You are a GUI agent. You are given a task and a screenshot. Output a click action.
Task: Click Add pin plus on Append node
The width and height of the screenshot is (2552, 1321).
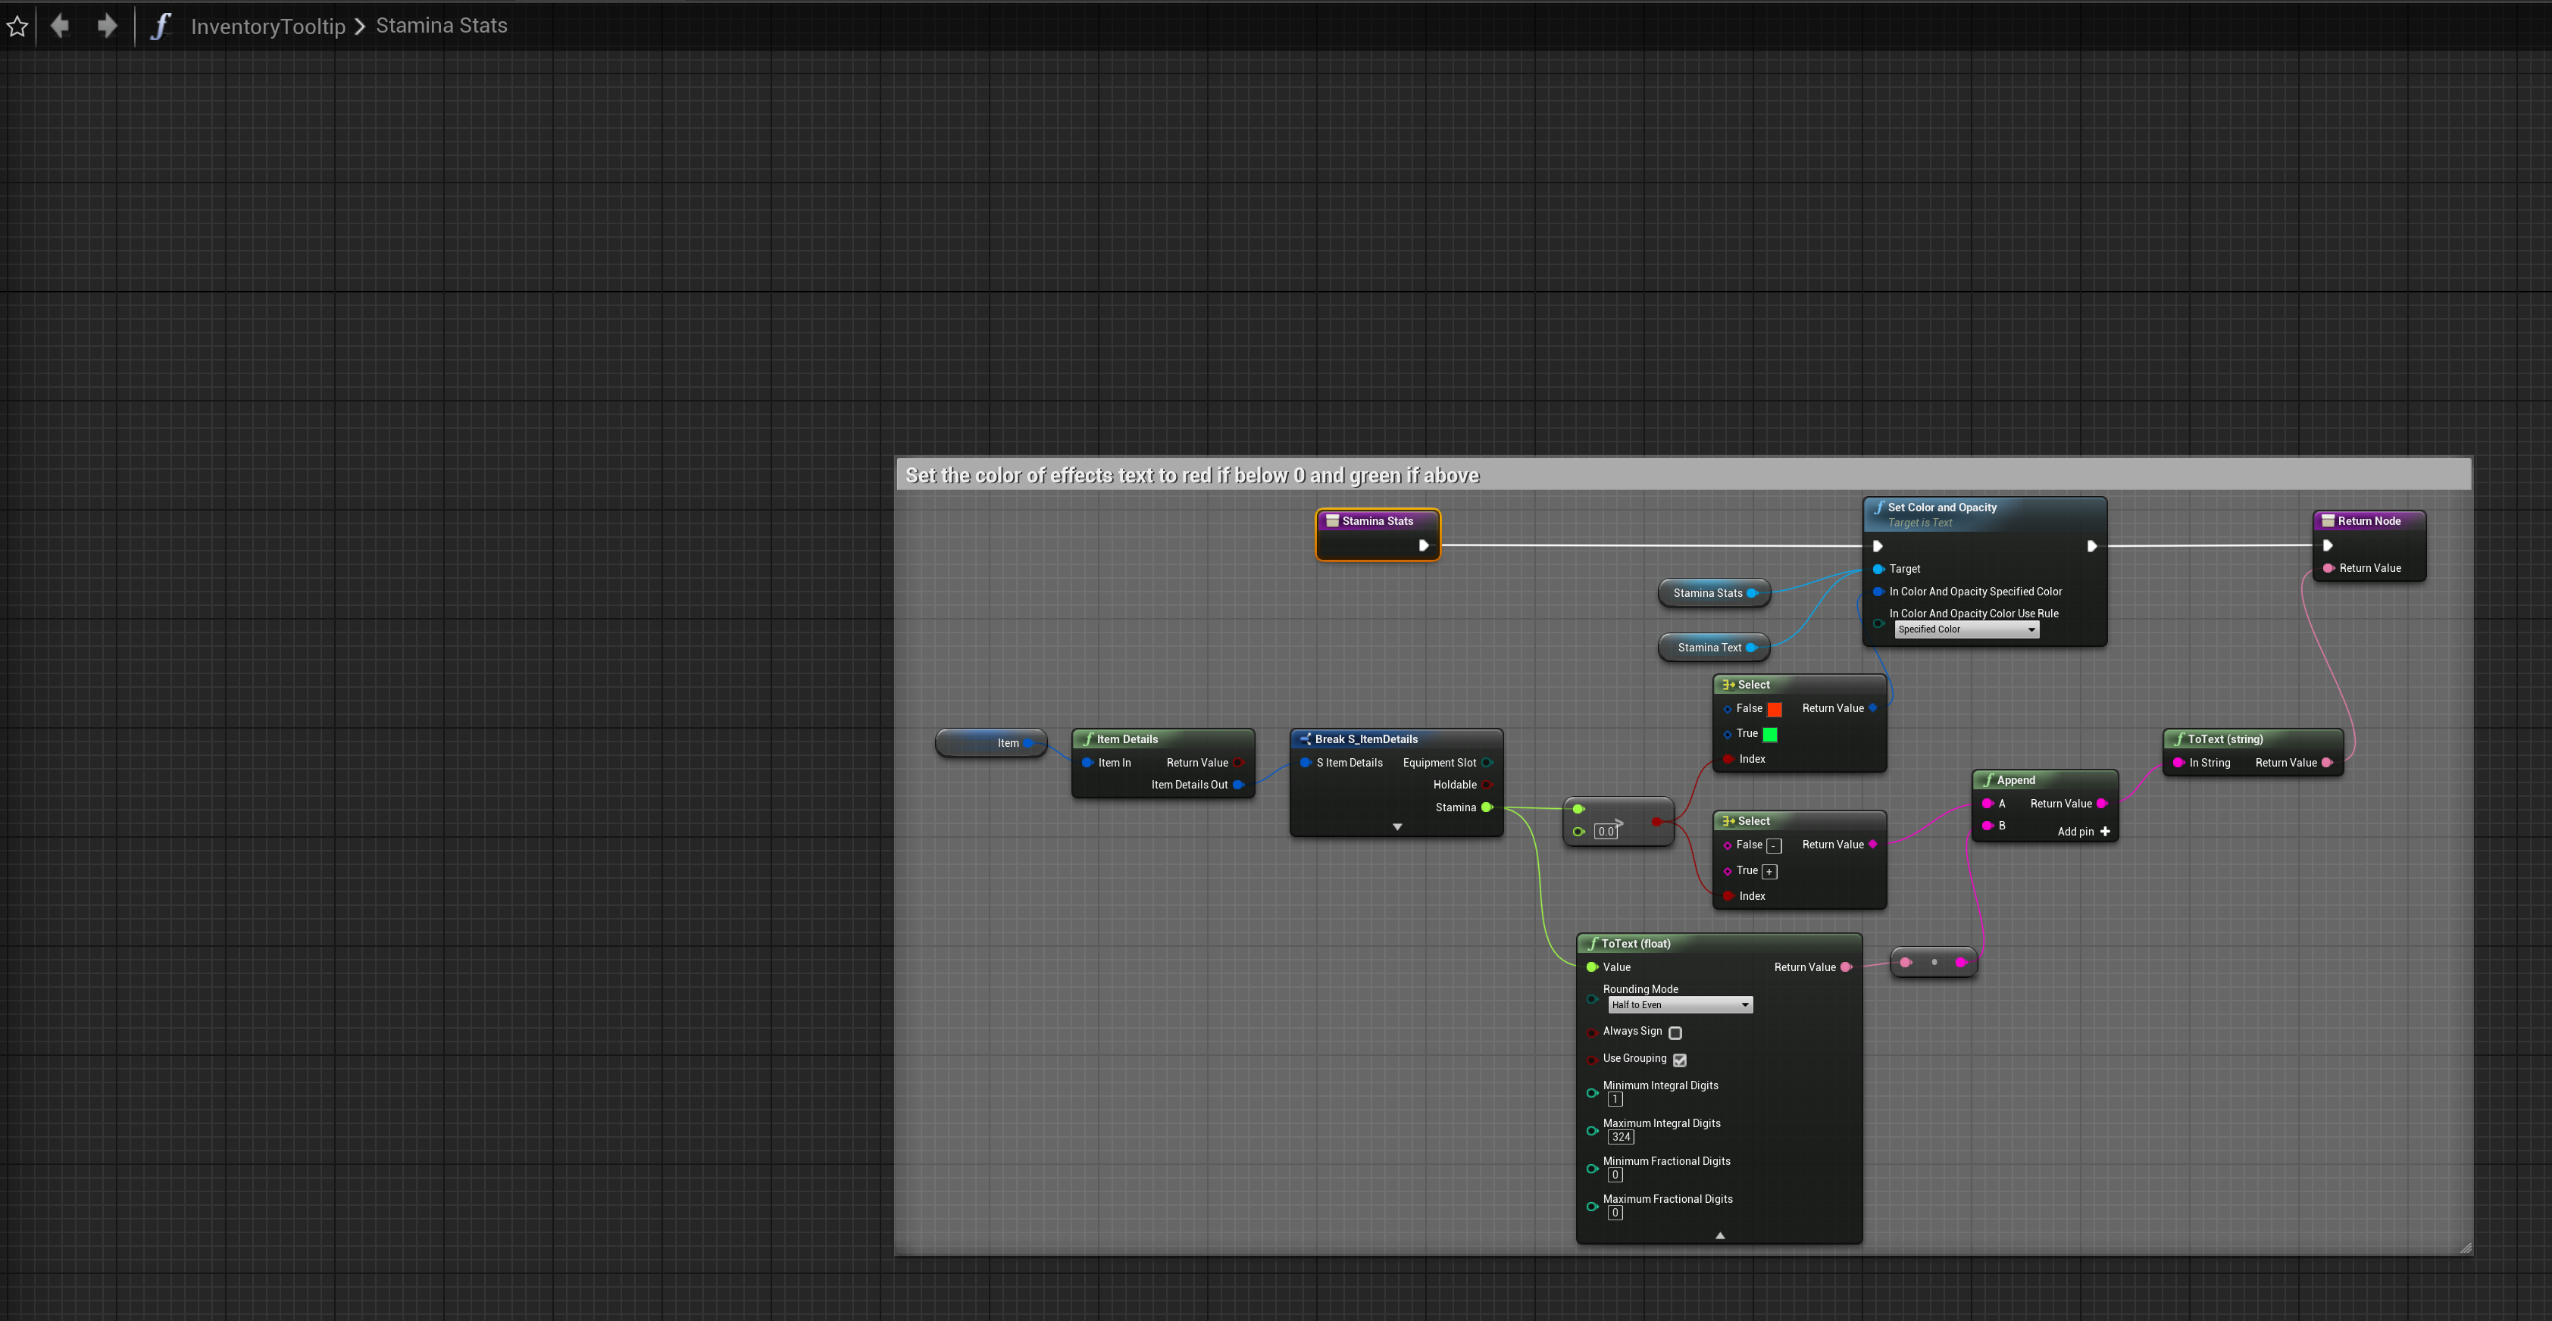tap(2104, 832)
